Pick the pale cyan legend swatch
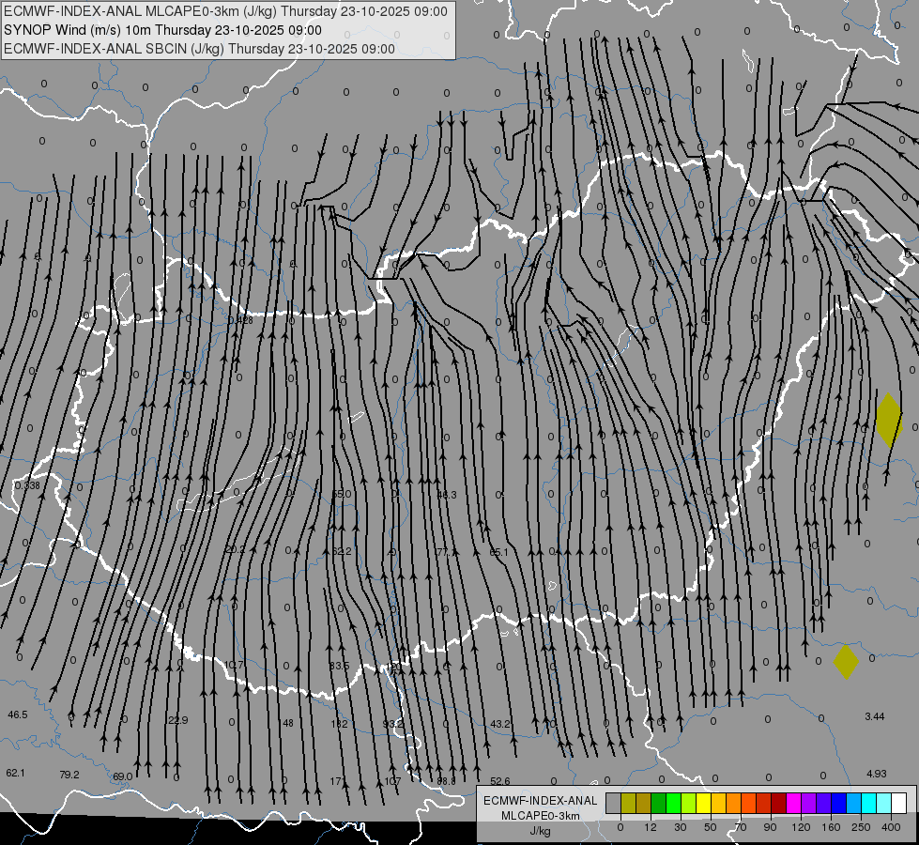The image size is (919, 845). [884, 803]
